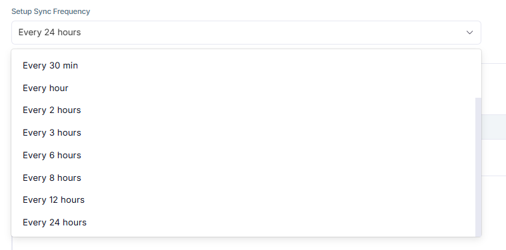Screen dimensions: 506x250
Task: Set sync to run hourly
Action: (x=243, y=88)
